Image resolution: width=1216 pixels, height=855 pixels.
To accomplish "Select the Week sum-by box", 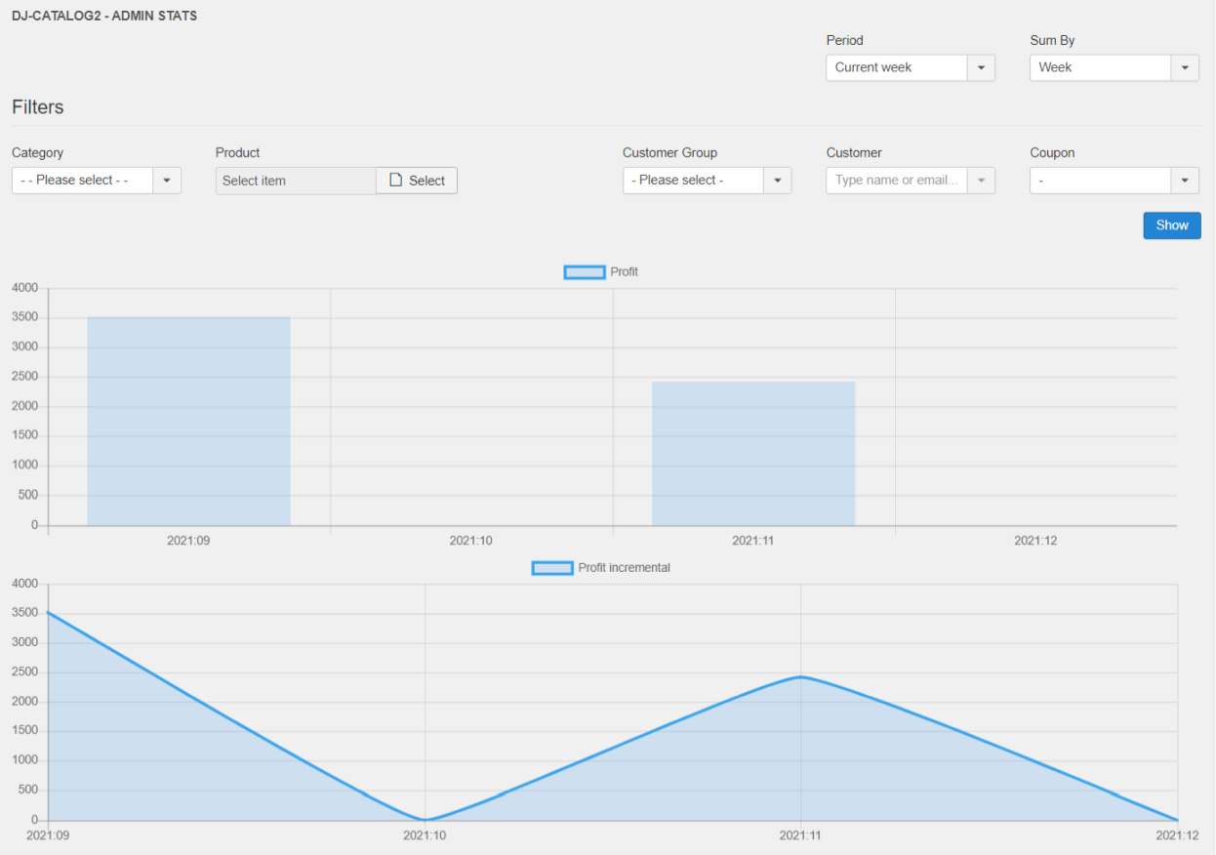I will point(1101,67).
